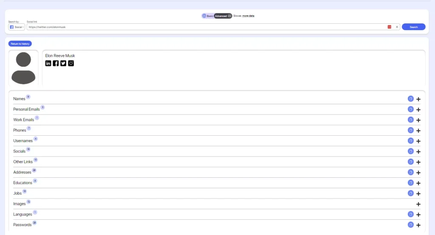Open the 'more data' link
Screen dimensions: 435x235
point(248,16)
